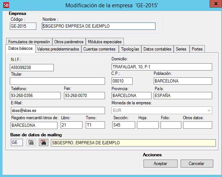The image size is (222, 177).
Task: Click the first binoculars search icon beside GE
Action: 31,142
